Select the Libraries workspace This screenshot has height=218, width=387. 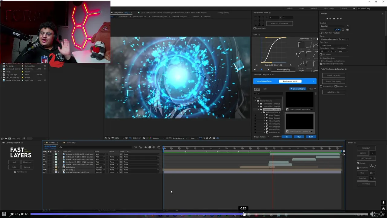pos(344,8)
